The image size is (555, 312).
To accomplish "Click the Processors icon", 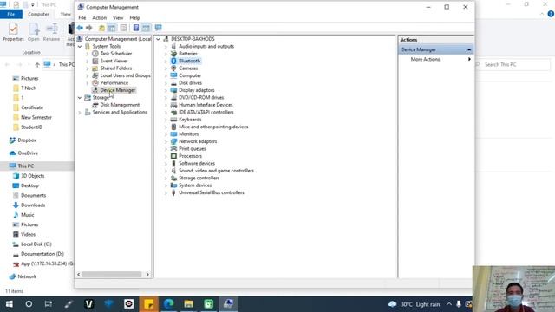I will click(173, 156).
